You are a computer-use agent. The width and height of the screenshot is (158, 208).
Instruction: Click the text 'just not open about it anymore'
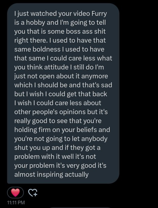coord(61,76)
